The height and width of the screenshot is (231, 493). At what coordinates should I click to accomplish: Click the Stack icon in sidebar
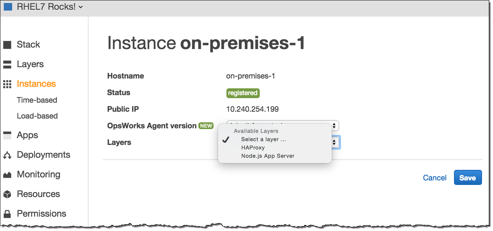[x=7, y=45]
